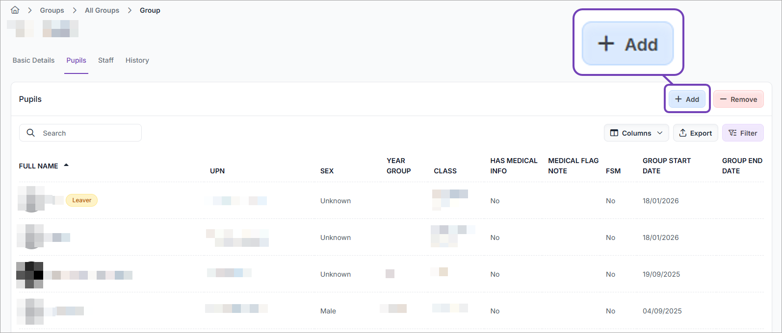
Task: Sort by Group Start Date column
Action: point(666,166)
